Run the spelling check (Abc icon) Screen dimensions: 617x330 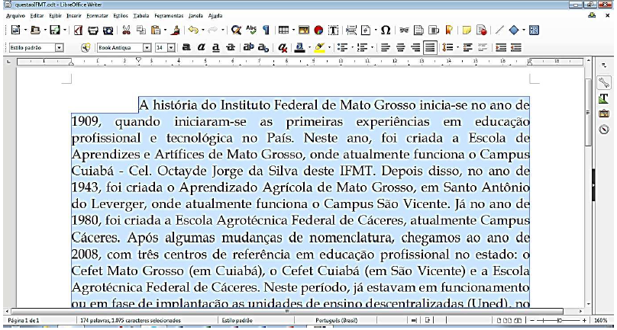click(x=251, y=30)
